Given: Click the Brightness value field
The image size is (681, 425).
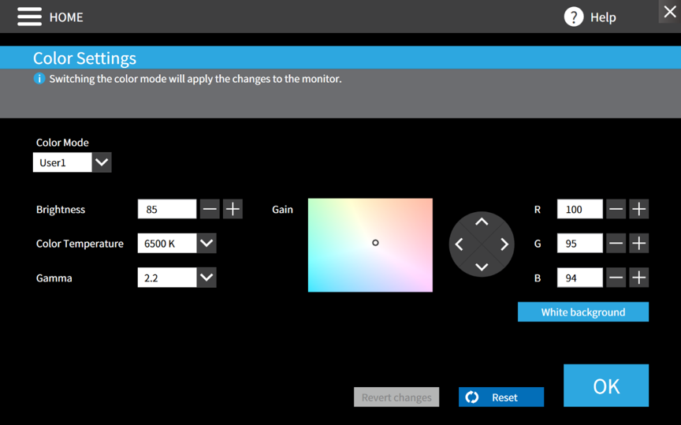Looking at the screenshot, I should pos(167,209).
